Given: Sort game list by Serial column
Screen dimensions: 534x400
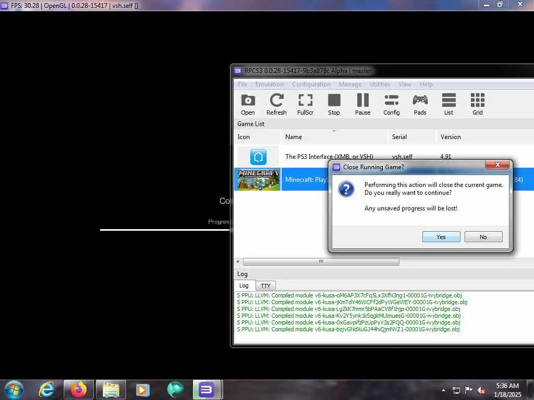Looking at the screenshot, I should 412,137.
